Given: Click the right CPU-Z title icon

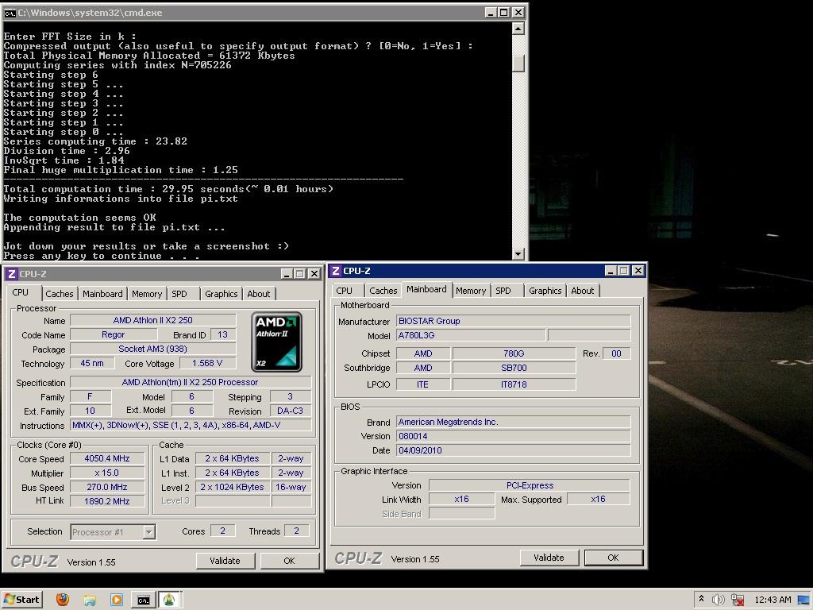Looking at the screenshot, I should pyautogui.click(x=336, y=271).
